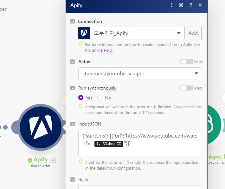The height and width of the screenshot is (189, 225).
Task: Collapse the Build section chevron
Action: 73,179
